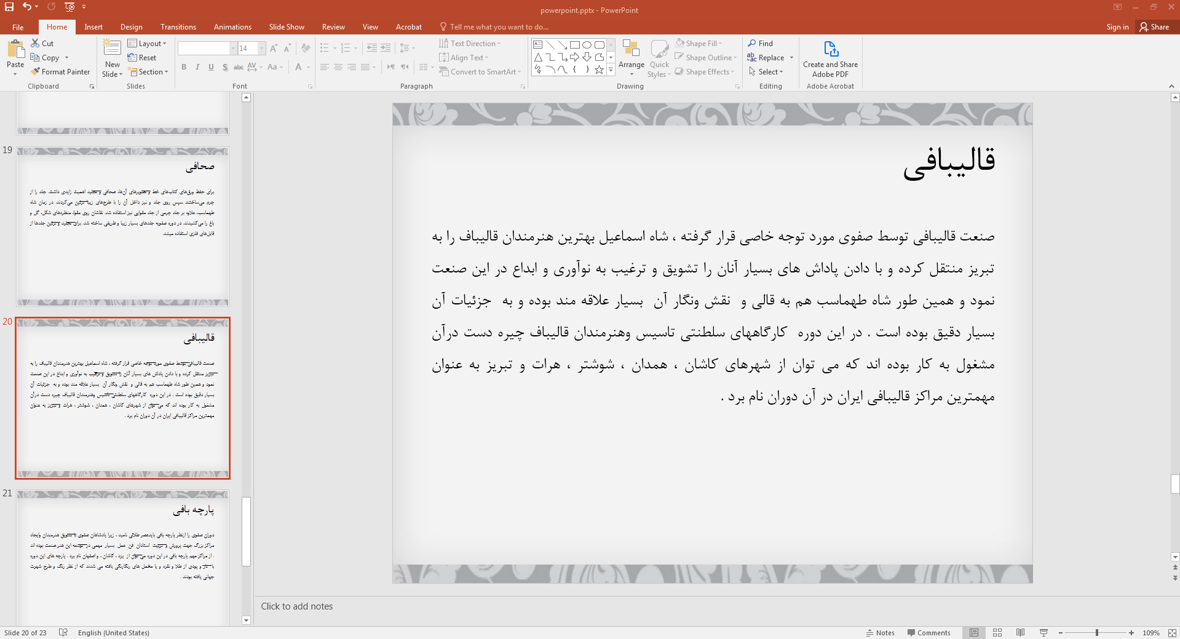Switch to Reading View icon
The image size is (1180, 639).
[1020, 632]
